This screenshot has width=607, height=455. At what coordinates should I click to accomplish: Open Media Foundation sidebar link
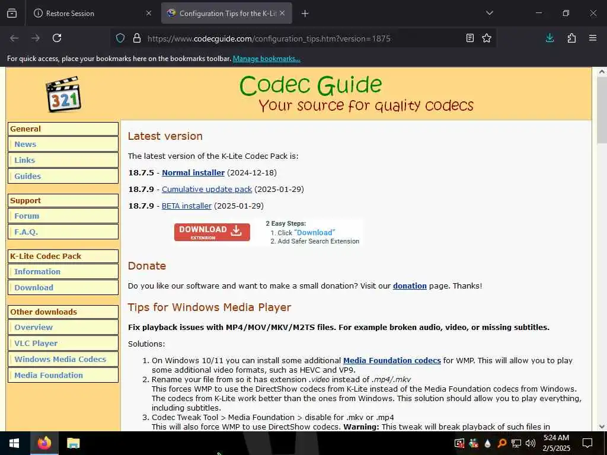coord(49,375)
